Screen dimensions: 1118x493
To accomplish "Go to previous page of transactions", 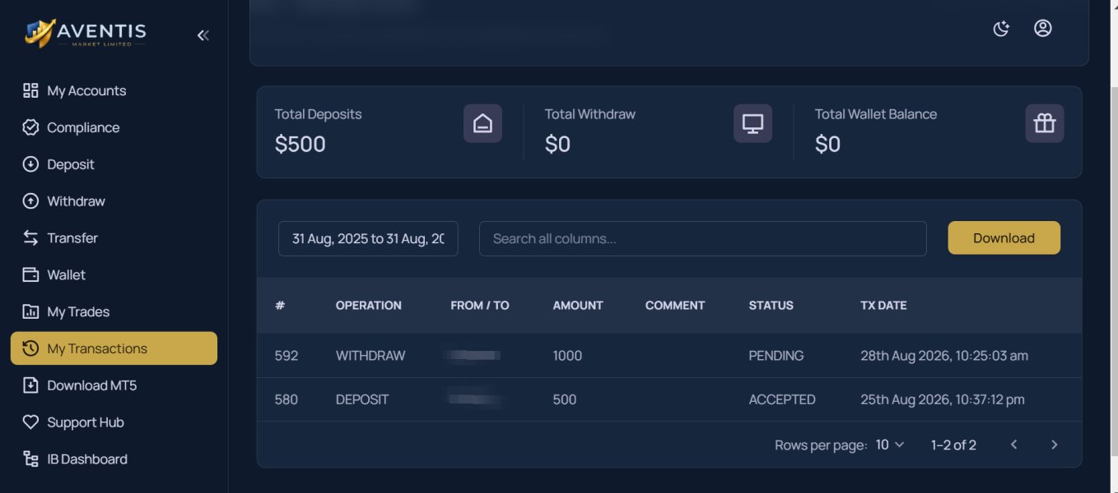I will (1014, 445).
